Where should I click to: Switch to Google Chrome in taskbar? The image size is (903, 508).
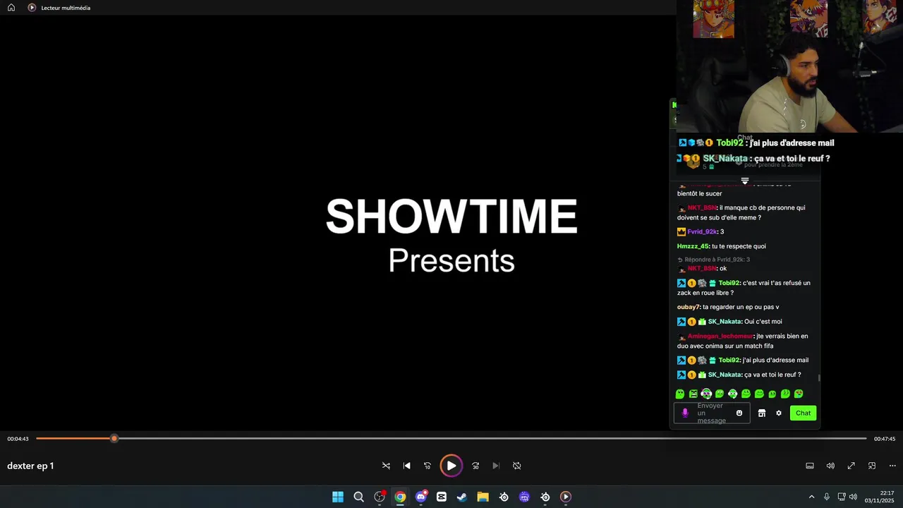click(x=400, y=497)
